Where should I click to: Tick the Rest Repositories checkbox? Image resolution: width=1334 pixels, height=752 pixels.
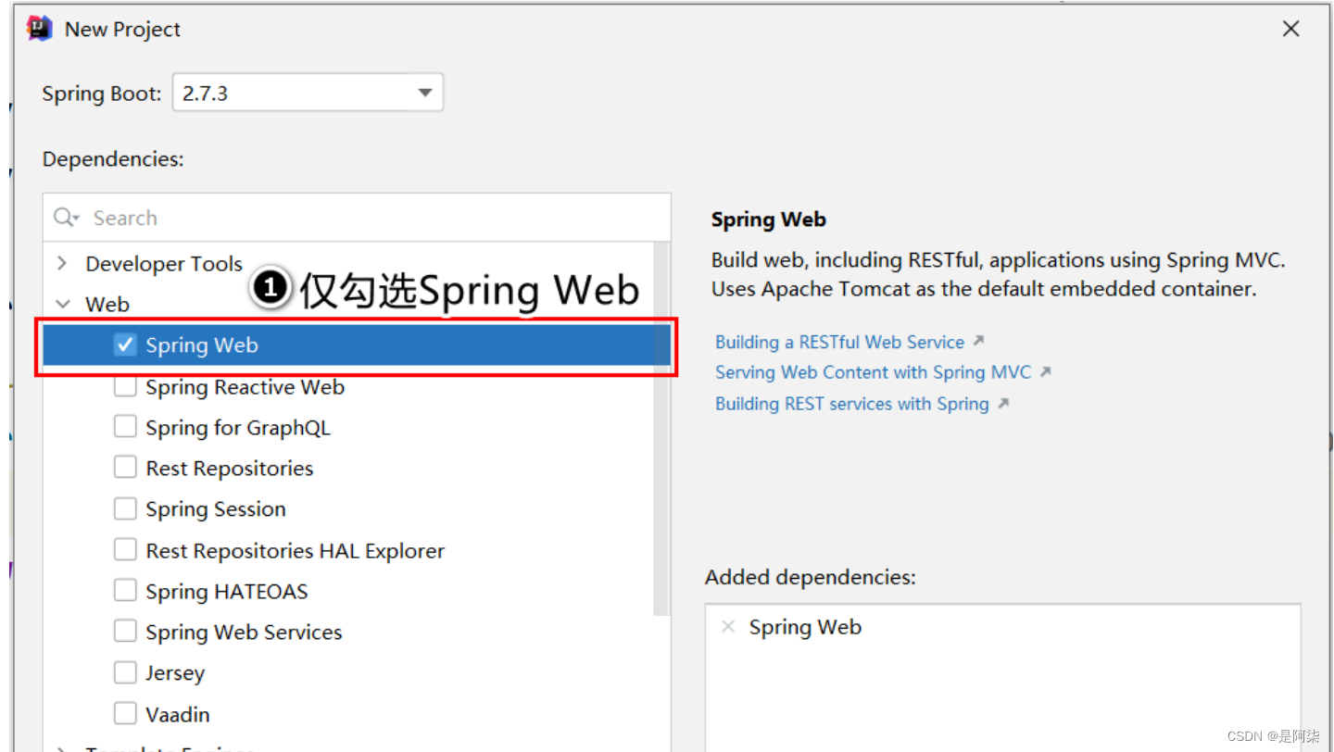point(125,468)
